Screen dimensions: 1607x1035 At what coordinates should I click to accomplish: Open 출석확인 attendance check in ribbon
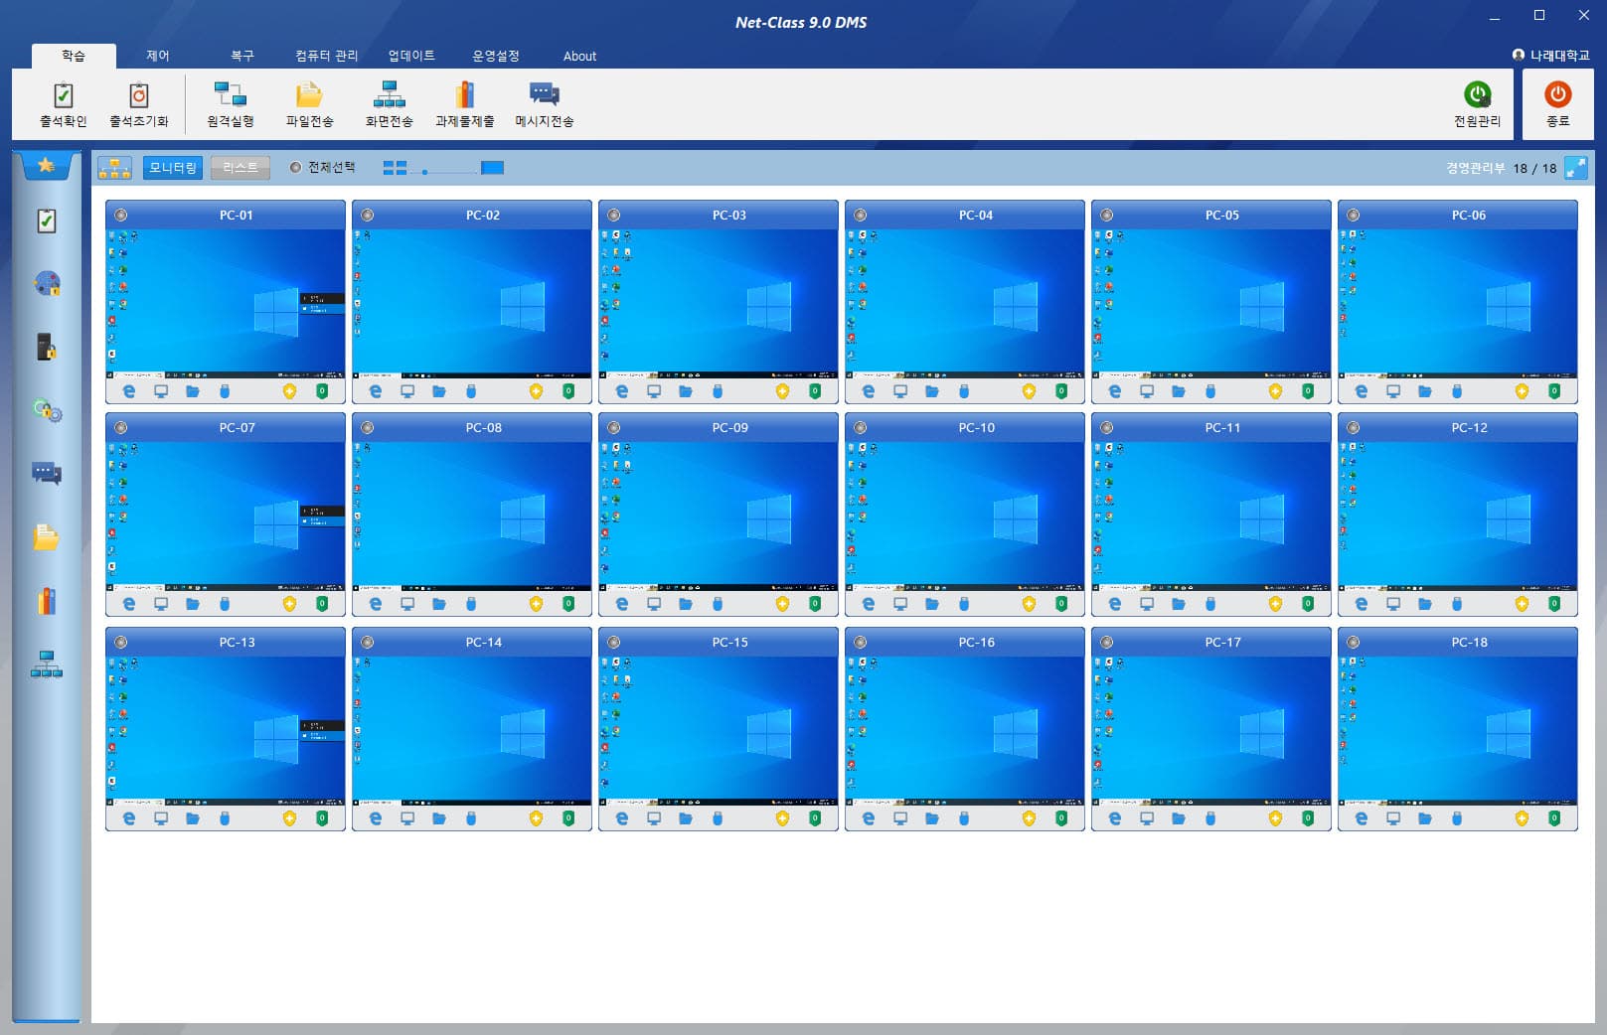(63, 104)
